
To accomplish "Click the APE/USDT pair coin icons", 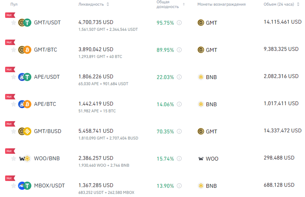I will coord(25,77).
